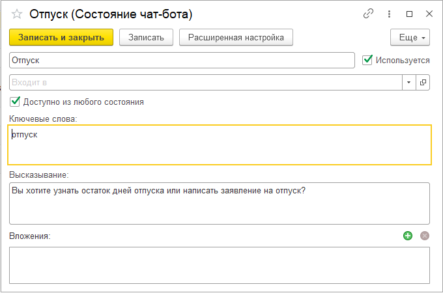Add an attachment with green plus icon
443x293 pixels.
408,236
